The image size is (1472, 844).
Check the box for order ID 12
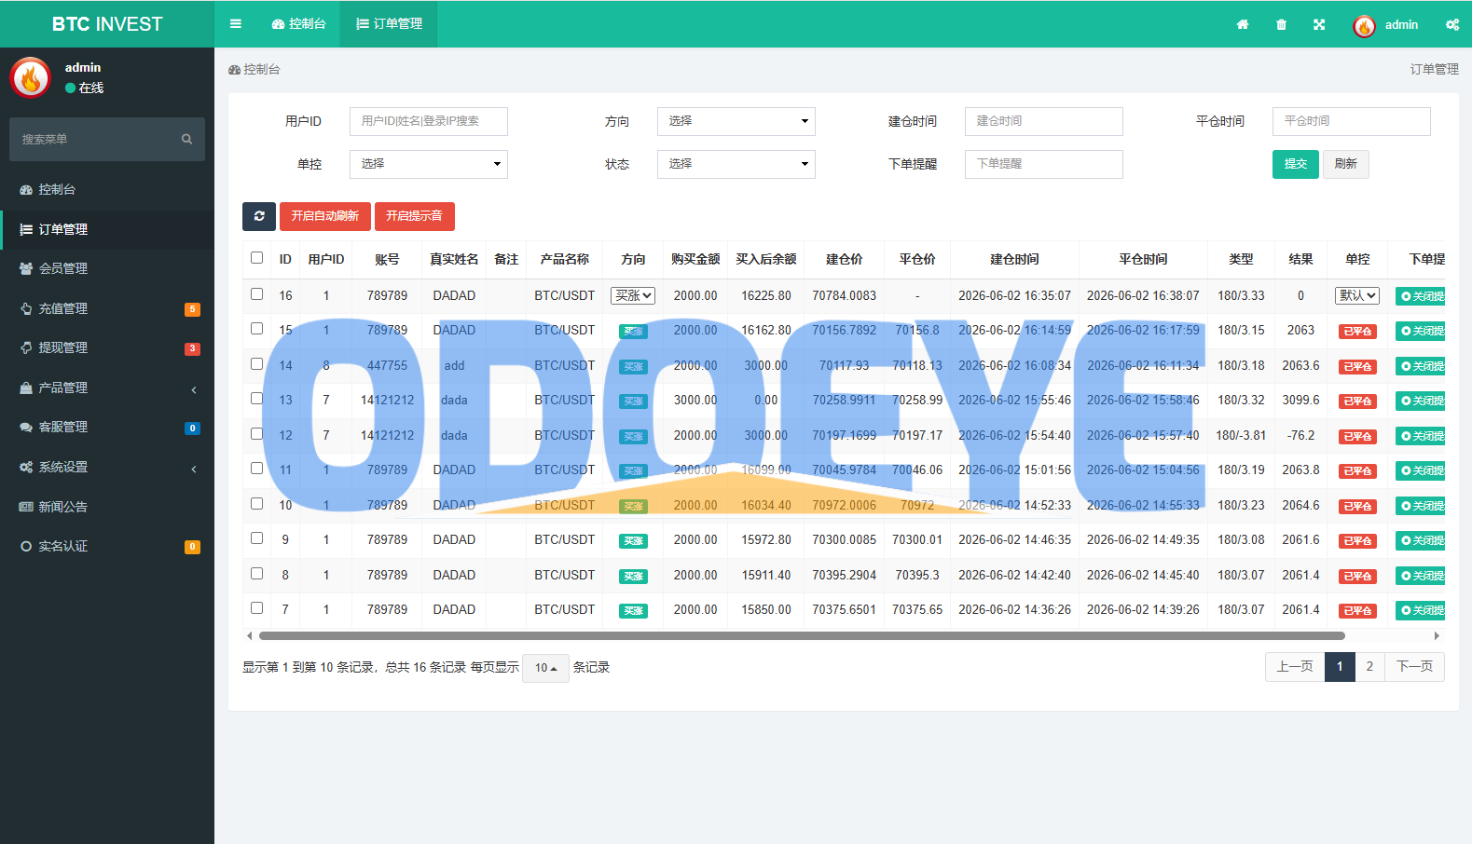click(x=256, y=433)
